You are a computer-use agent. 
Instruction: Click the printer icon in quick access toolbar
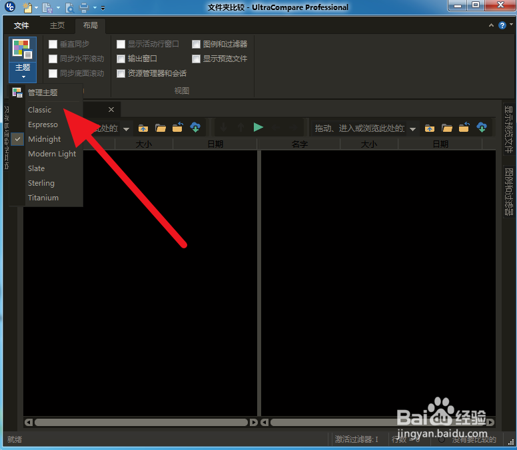84,7
